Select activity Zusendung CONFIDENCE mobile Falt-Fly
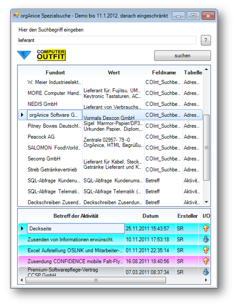 click(76, 261)
